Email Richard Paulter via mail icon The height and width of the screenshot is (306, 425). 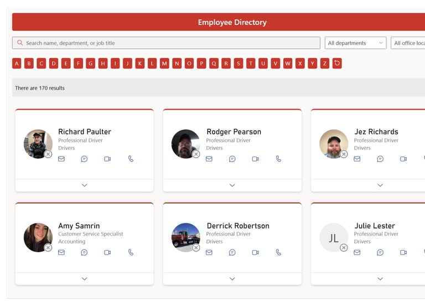tap(61, 159)
